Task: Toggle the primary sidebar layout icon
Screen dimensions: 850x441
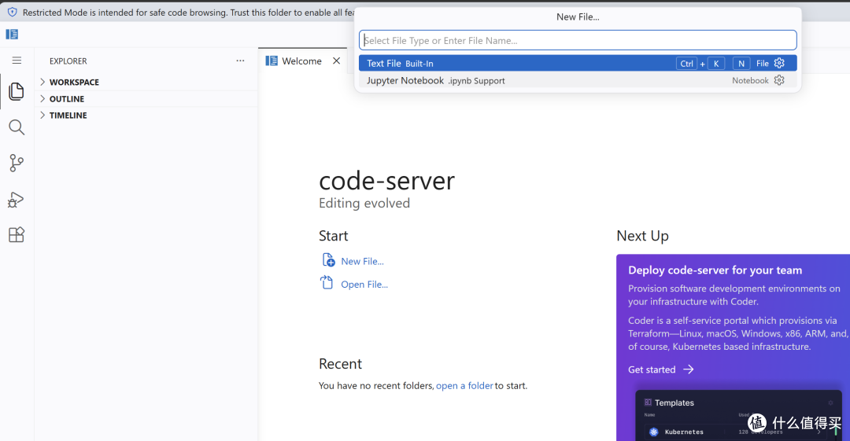Action: click(12, 34)
